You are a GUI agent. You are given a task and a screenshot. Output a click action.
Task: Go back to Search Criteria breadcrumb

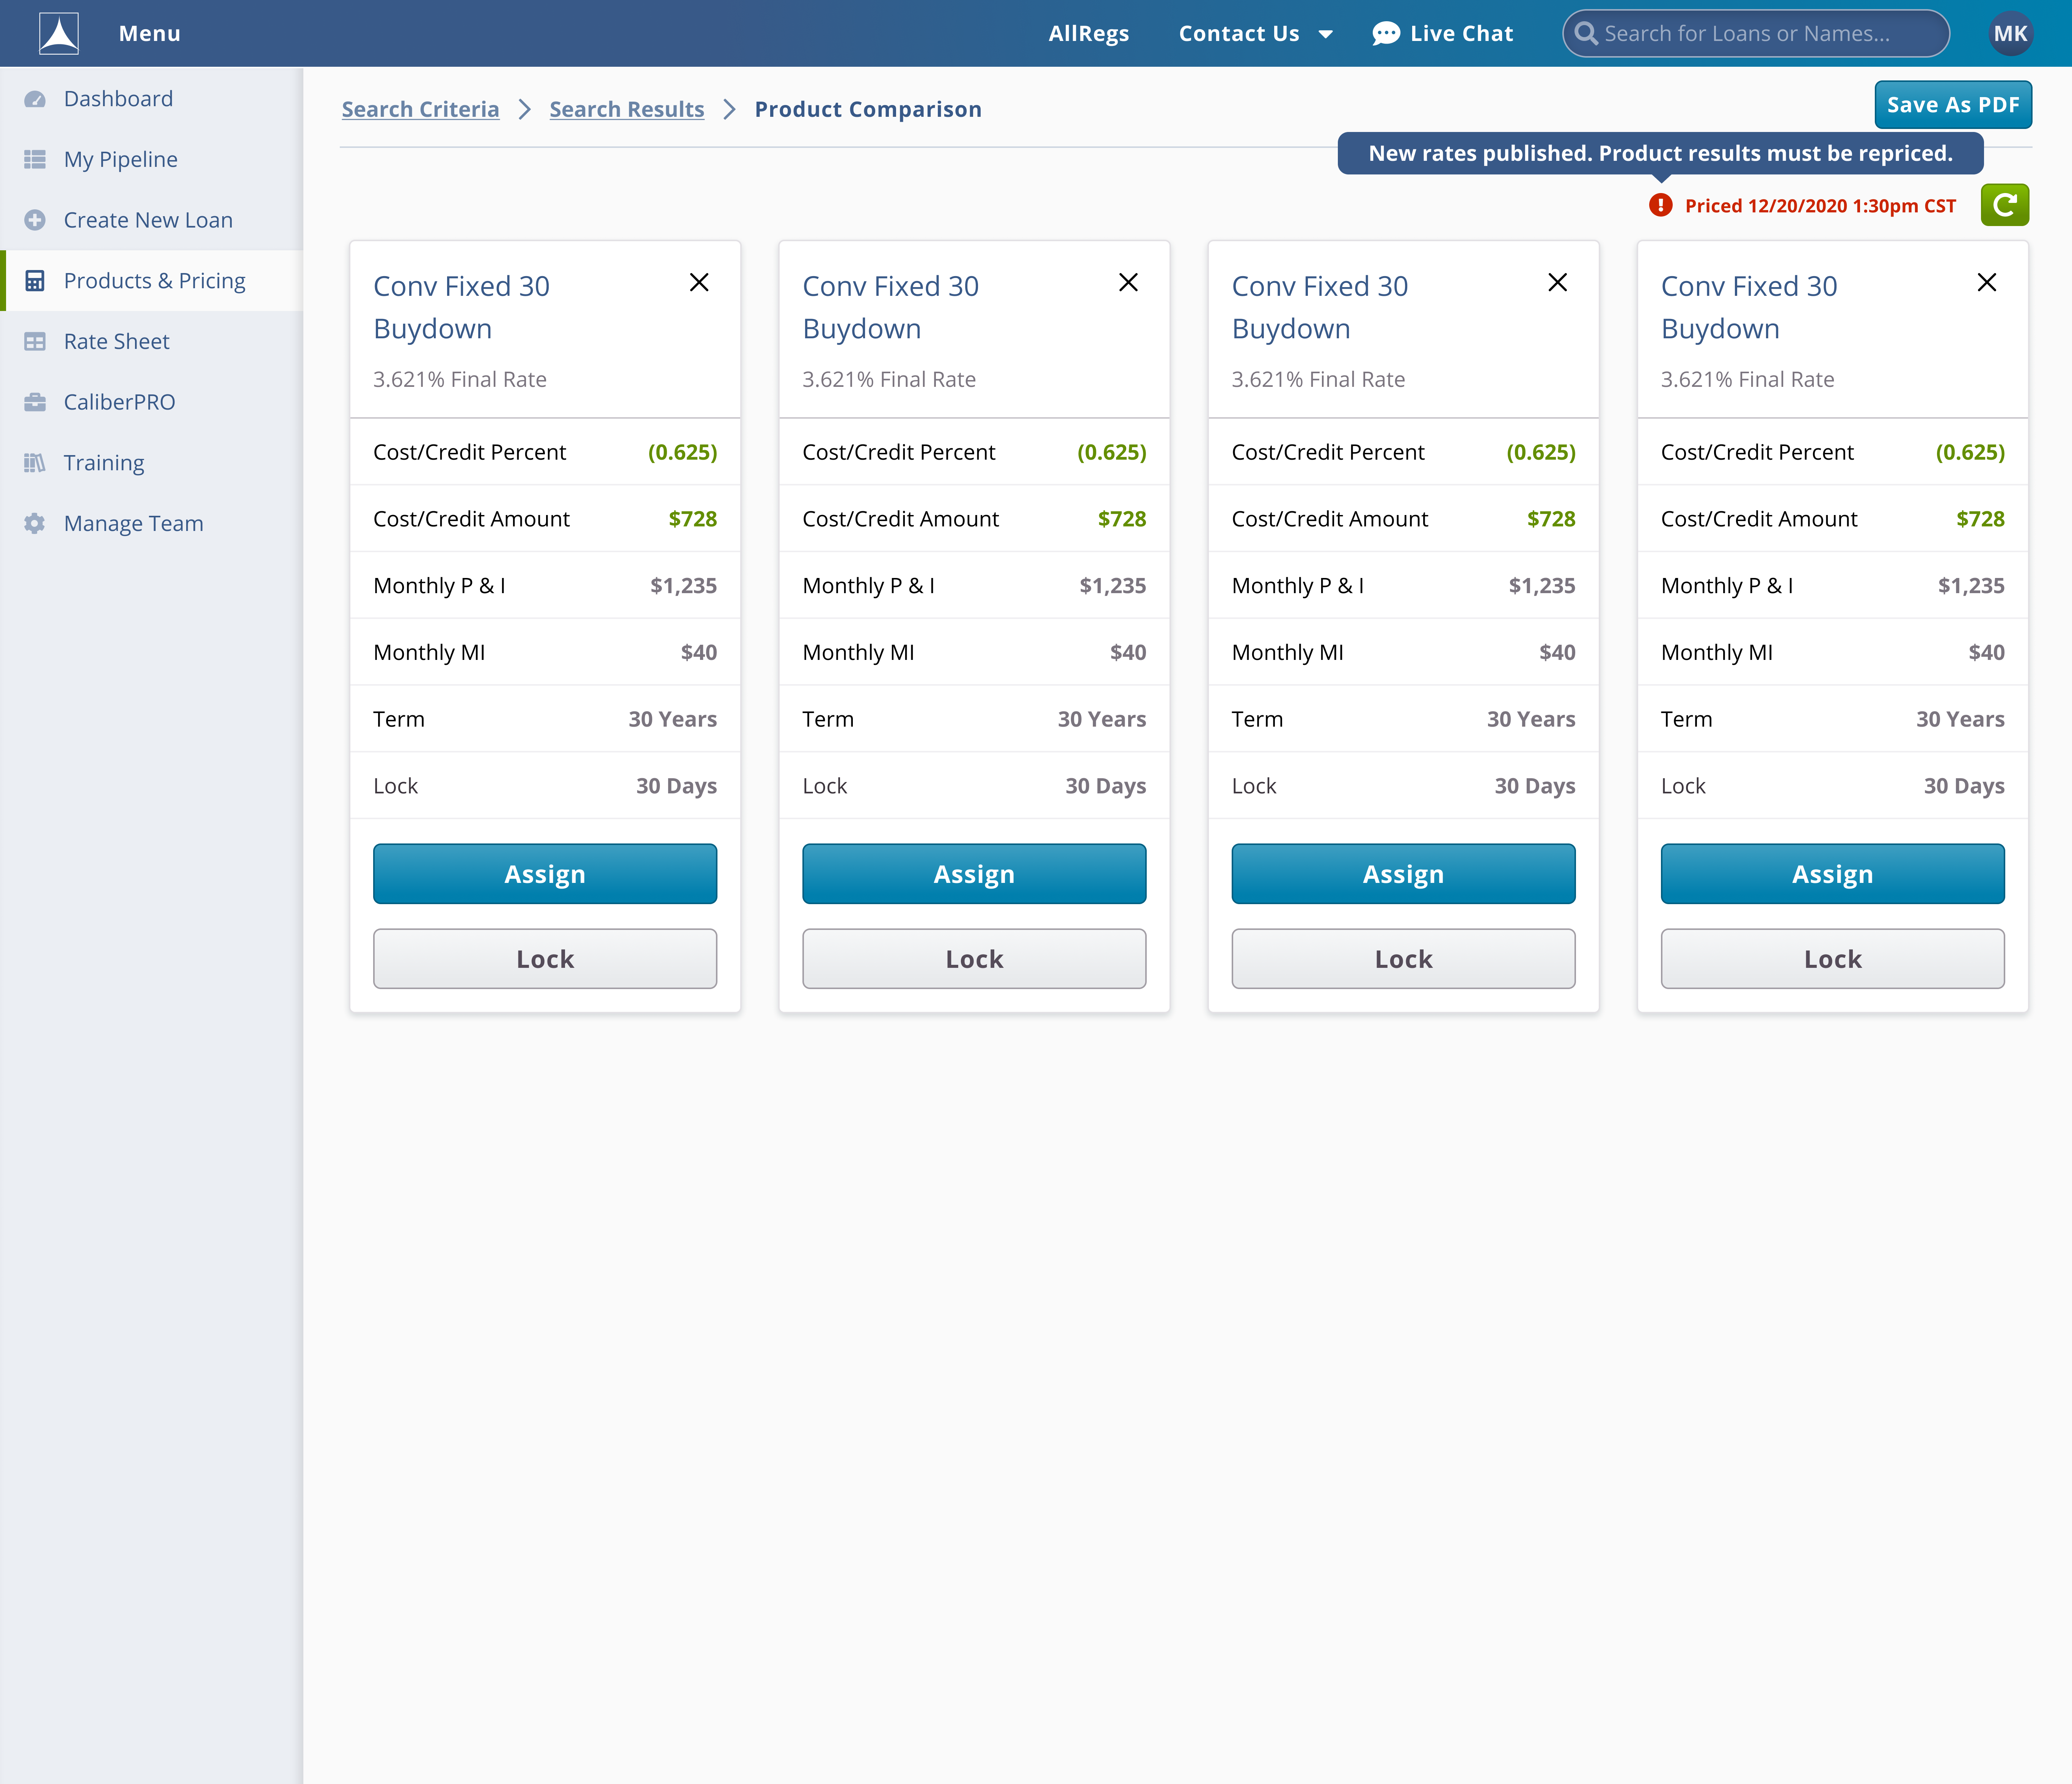[x=420, y=109]
